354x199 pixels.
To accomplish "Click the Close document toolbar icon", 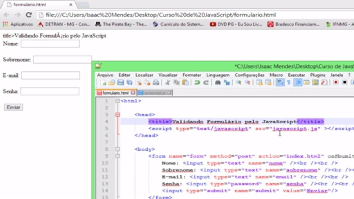I will click(x=139, y=82).
